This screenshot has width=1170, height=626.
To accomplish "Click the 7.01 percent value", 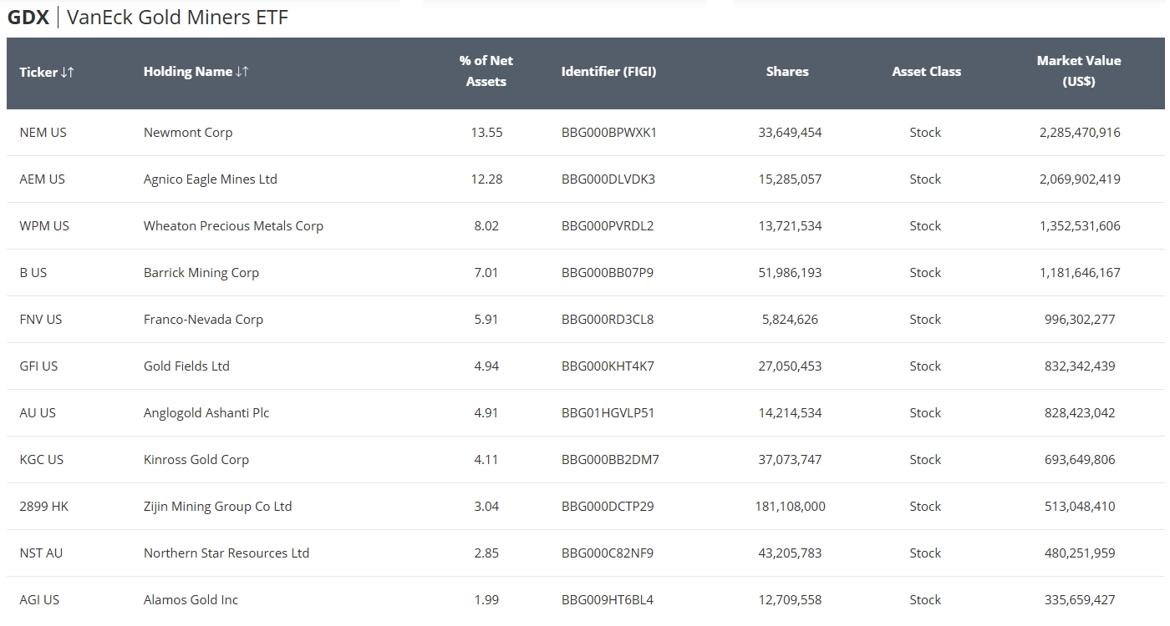I will 486,273.
